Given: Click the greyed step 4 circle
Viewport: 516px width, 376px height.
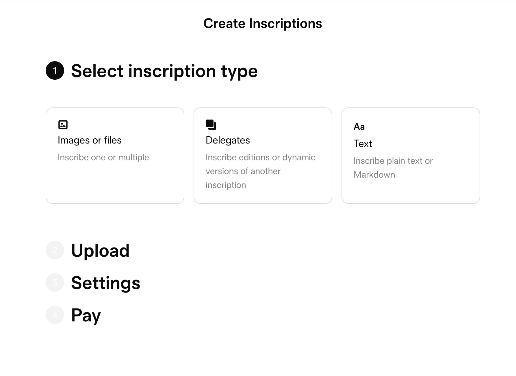Looking at the screenshot, I should pos(55,315).
